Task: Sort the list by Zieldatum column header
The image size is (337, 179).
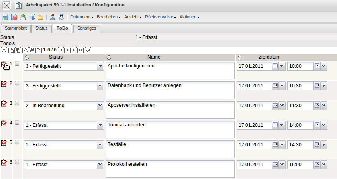Action: (269, 57)
